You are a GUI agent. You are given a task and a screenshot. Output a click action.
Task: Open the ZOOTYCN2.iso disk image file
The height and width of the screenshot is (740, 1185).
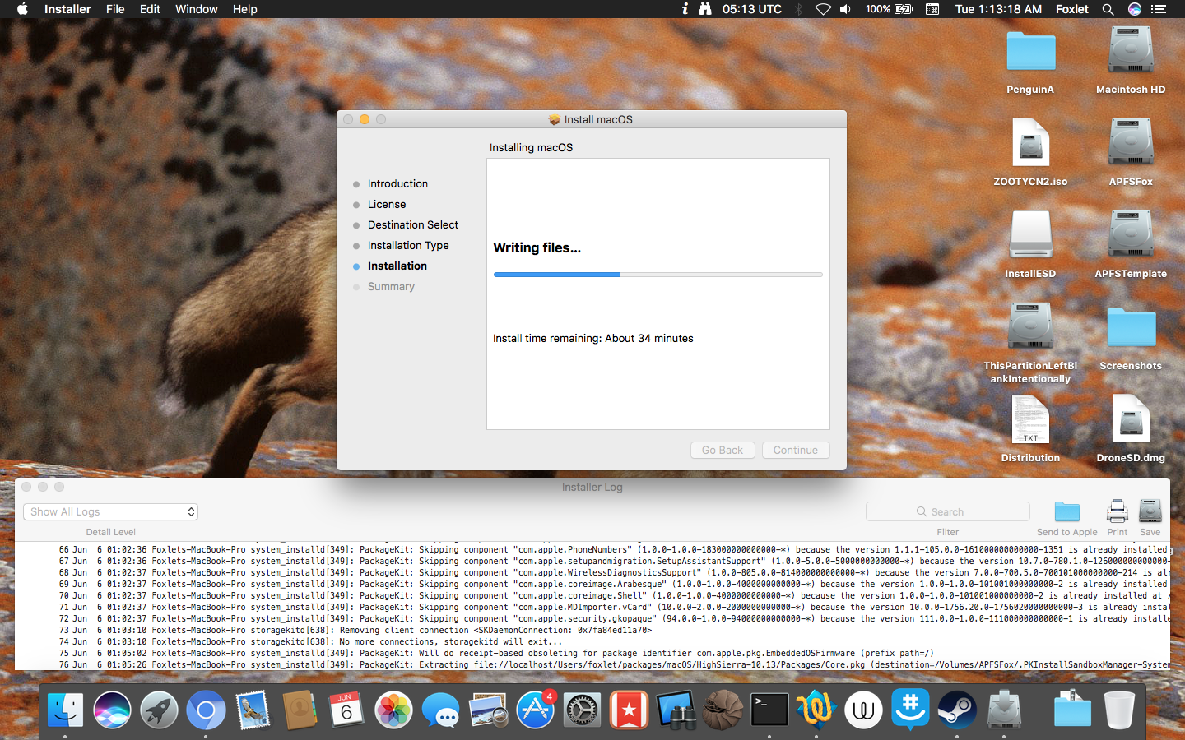[1030, 144]
